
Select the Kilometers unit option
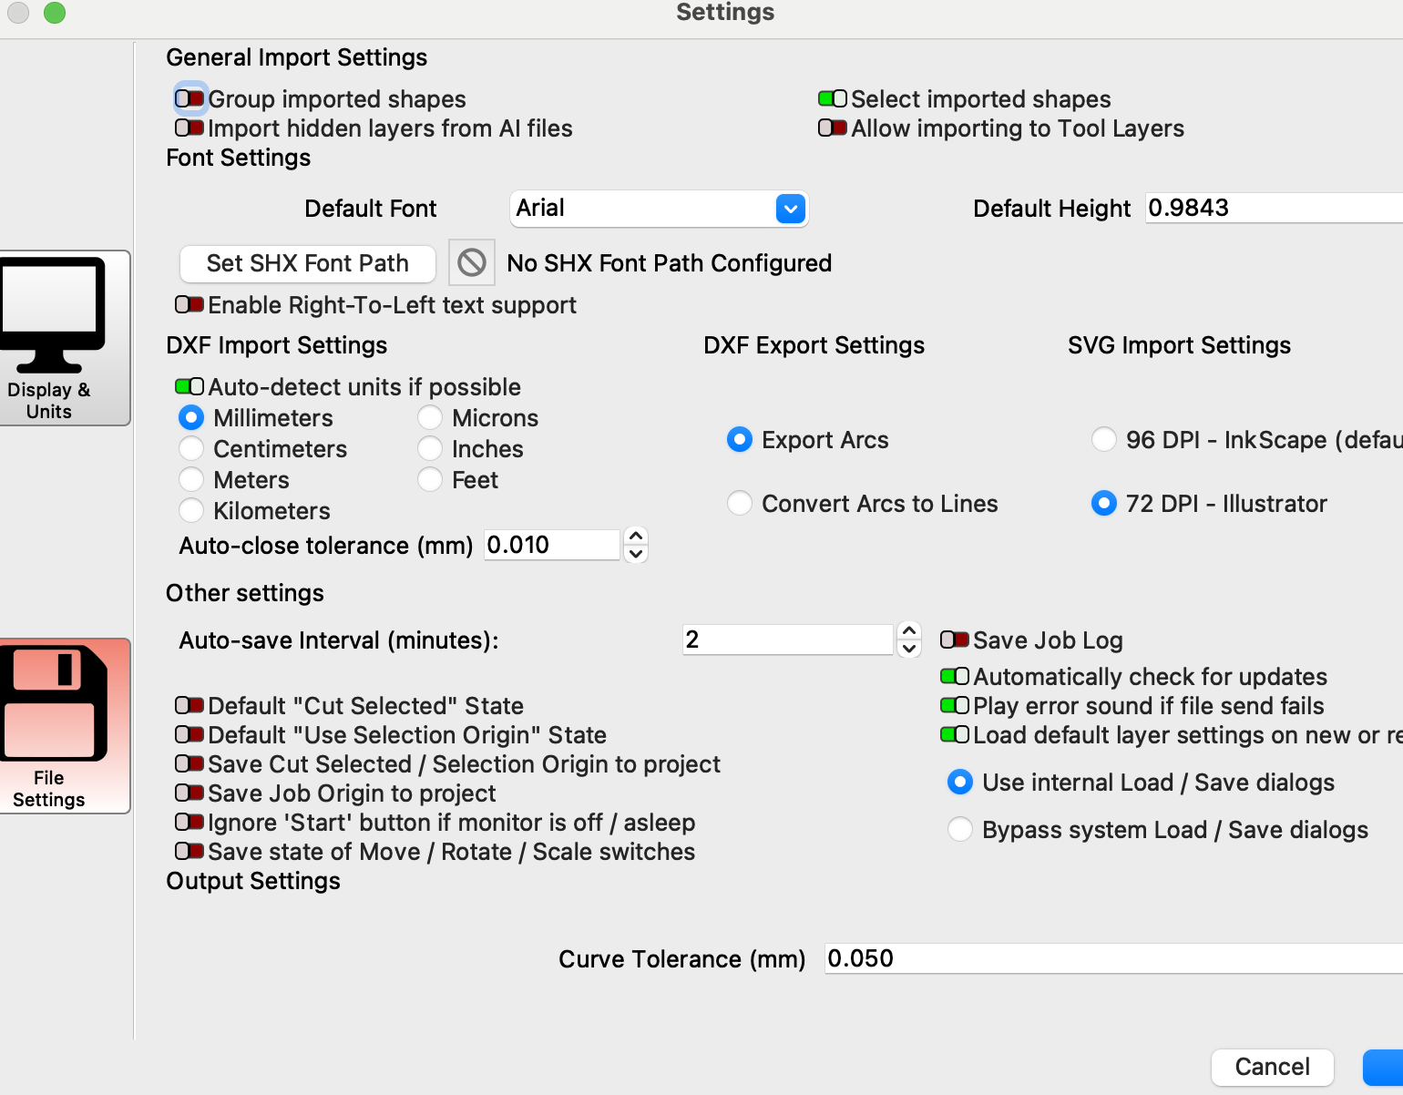pyautogui.click(x=191, y=511)
